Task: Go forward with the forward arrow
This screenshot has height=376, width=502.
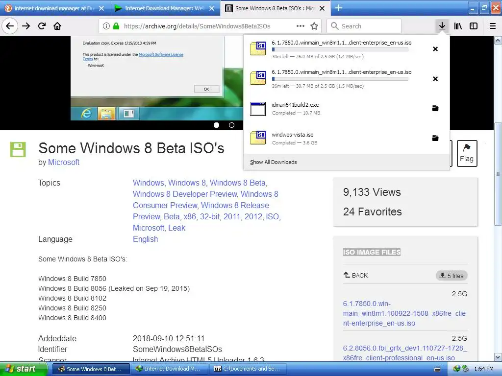Action: pyautogui.click(x=26, y=26)
